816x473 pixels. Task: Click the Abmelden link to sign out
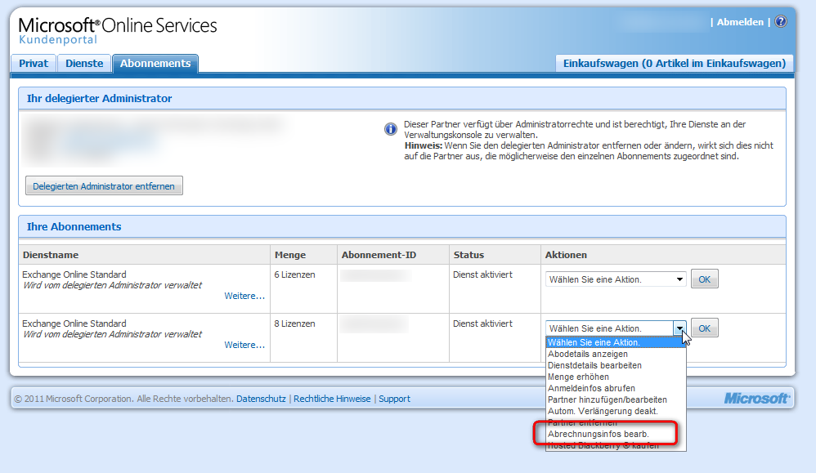click(740, 22)
